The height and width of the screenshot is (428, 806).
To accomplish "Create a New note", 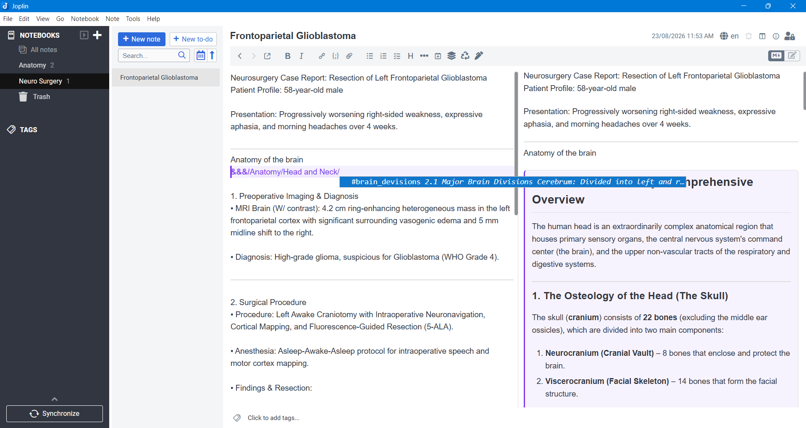I will [142, 39].
